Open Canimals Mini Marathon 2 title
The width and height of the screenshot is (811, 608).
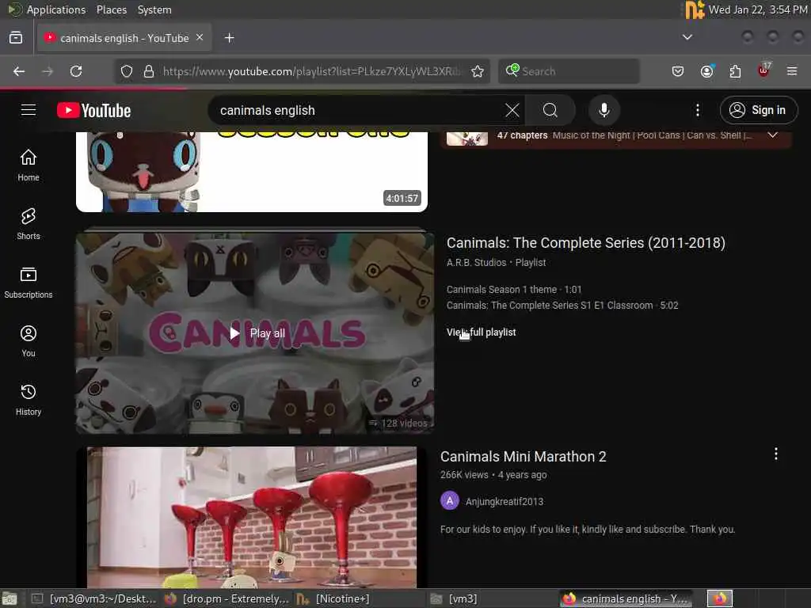pyautogui.click(x=523, y=457)
